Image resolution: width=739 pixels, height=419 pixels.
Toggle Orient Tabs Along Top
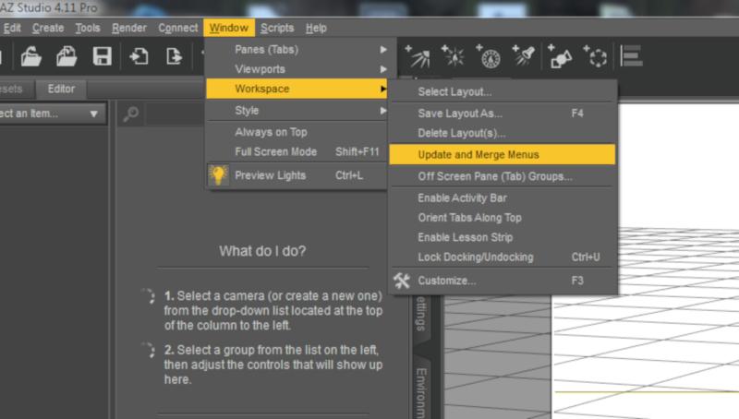coord(503,218)
